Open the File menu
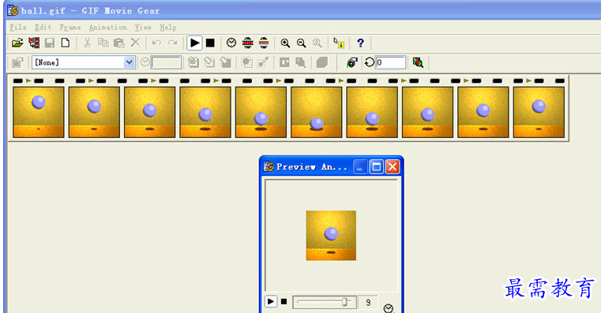 pyautogui.click(x=18, y=27)
